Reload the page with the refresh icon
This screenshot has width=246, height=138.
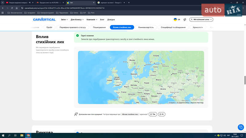click(x=12, y=8)
